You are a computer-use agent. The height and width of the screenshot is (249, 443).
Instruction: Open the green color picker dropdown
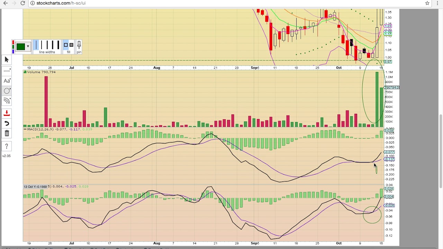pos(23,46)
